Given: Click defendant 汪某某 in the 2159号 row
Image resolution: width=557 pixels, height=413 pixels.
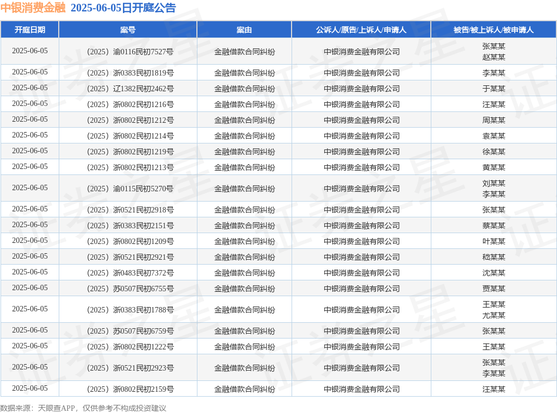Looking at the screenshot, I should tap(494, 389).
